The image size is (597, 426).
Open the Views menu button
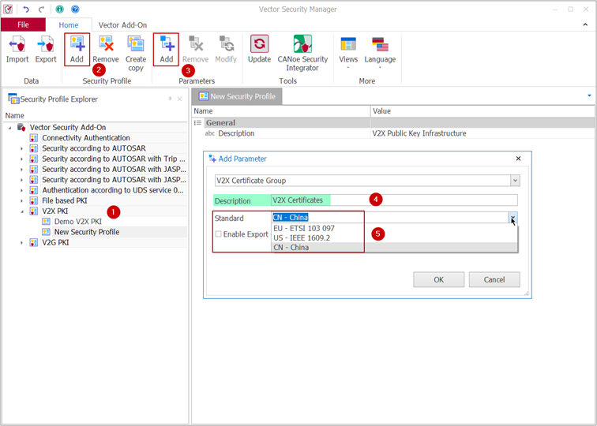point(348,52)
